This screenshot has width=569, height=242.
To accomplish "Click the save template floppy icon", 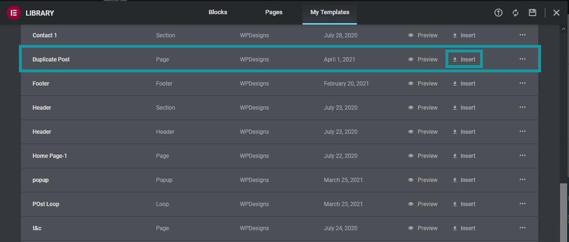I will click(533, 13).
